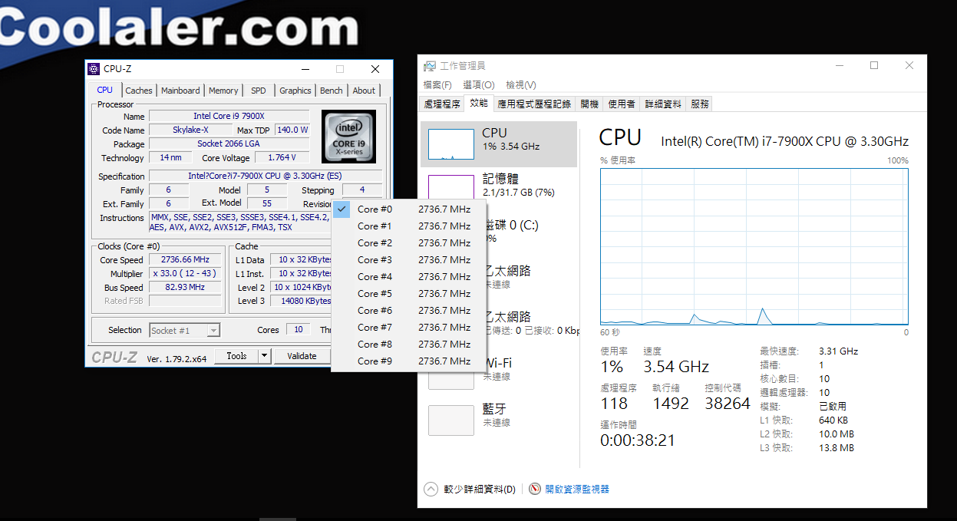Screen dimensions: 957x521
Task: Open the 檔案(F) menu
Action: tap(437, 85)
